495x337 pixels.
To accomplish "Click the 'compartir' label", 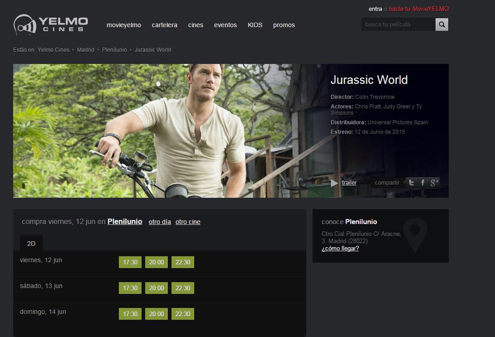I will point(387,183).
